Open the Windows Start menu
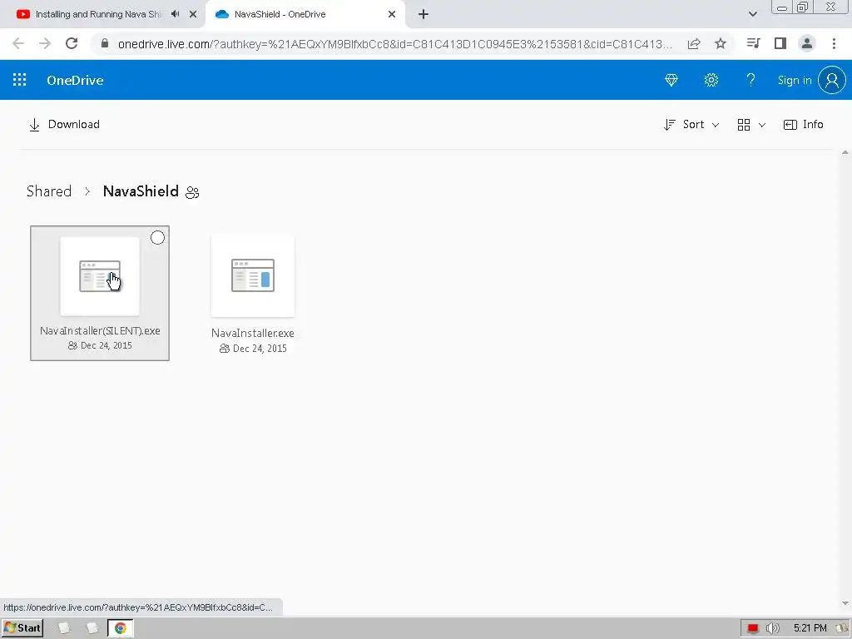The height and width of the screenshot is (639, 852). pyautogui.click(x=22, y=628)
